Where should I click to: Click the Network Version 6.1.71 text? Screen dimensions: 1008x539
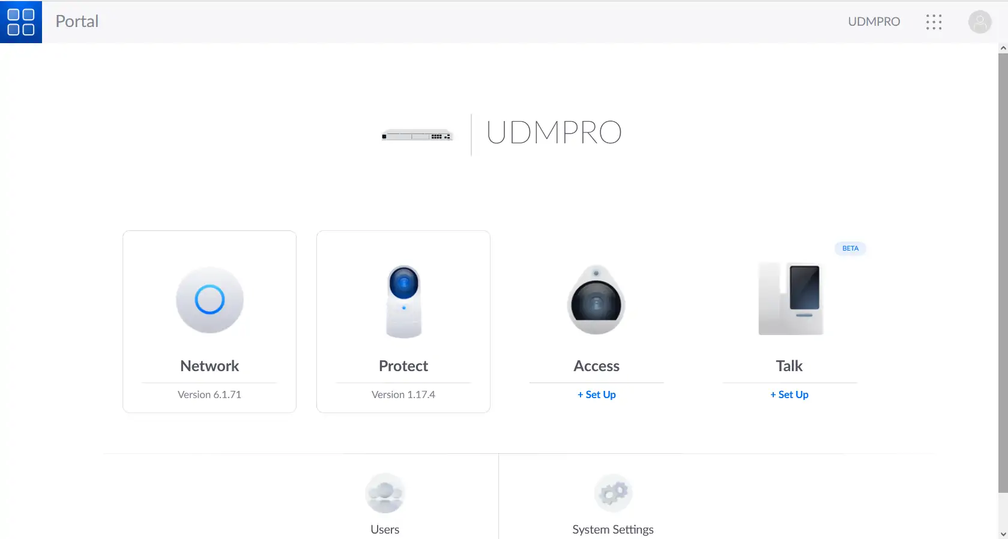(x=210, y=395)
